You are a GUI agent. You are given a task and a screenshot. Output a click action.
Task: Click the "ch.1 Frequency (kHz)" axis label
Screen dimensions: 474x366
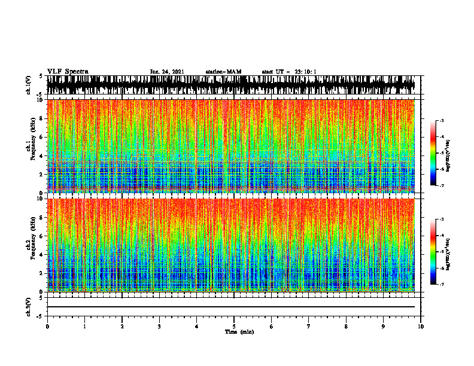(31, 139)
